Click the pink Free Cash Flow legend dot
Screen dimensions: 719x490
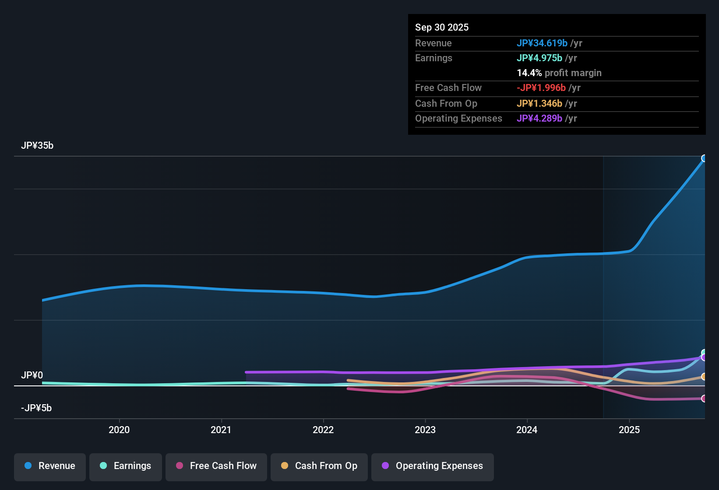point(180,465)
